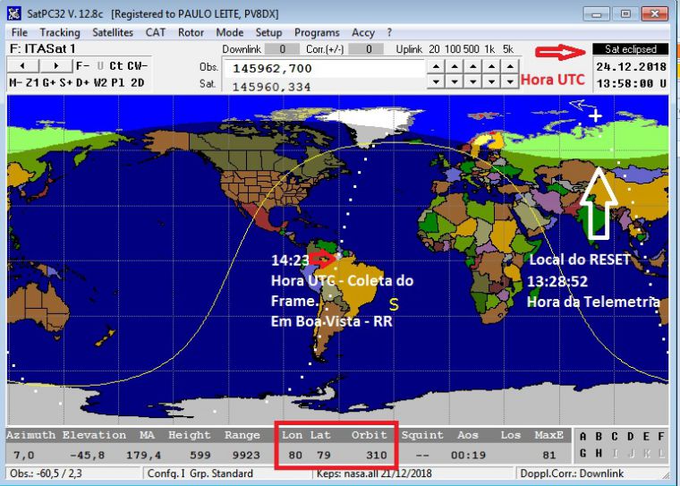Toggle the CW- mode indicator
Viewport: 680px width, 486px height.
pyautogui.click(x=137, y=66)
